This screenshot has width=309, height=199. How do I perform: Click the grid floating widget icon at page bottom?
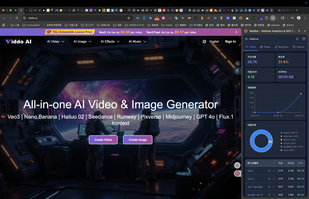237,165
